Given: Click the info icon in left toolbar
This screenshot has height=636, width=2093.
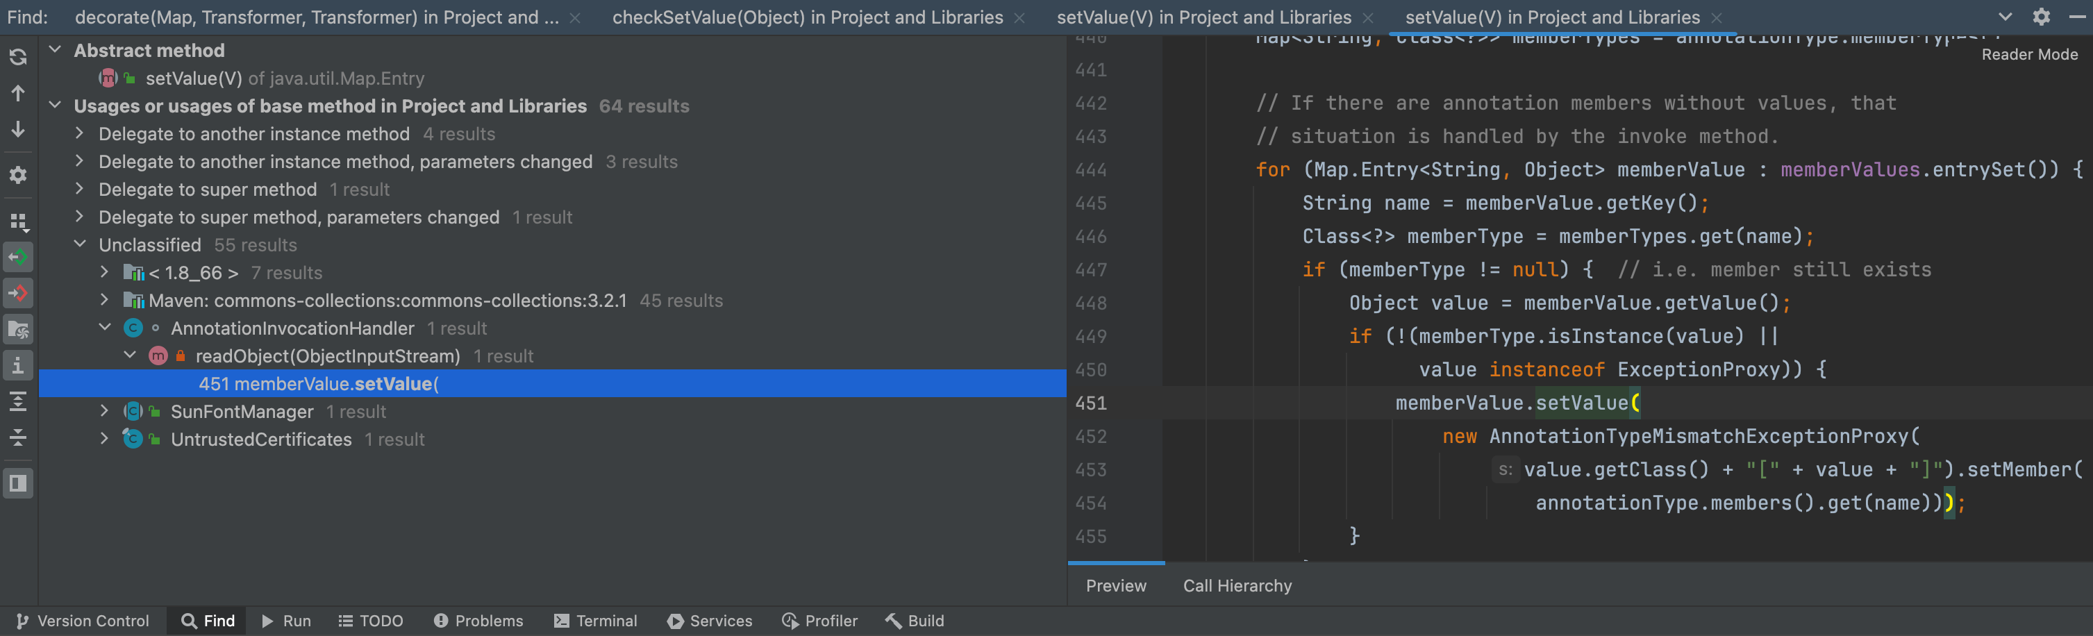Looking at the screenshot, I should (18, 365).
